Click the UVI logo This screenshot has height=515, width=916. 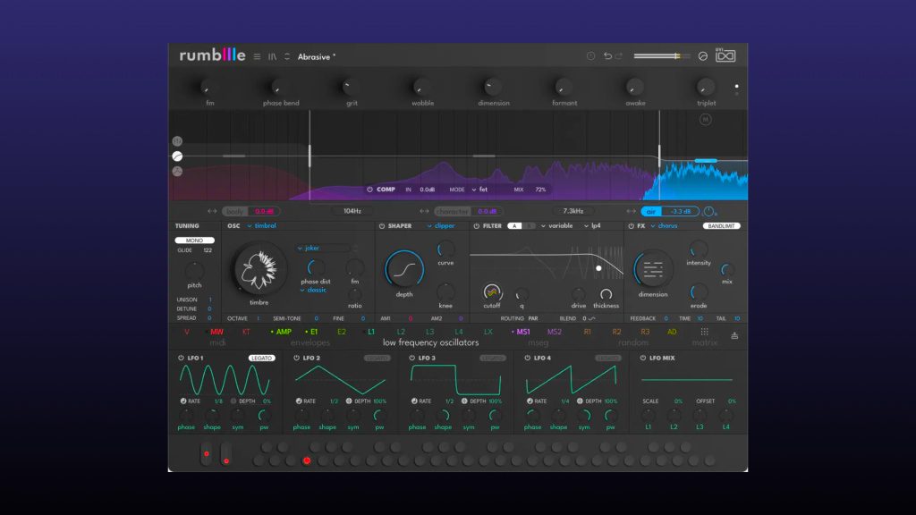[x=725, y=55]
